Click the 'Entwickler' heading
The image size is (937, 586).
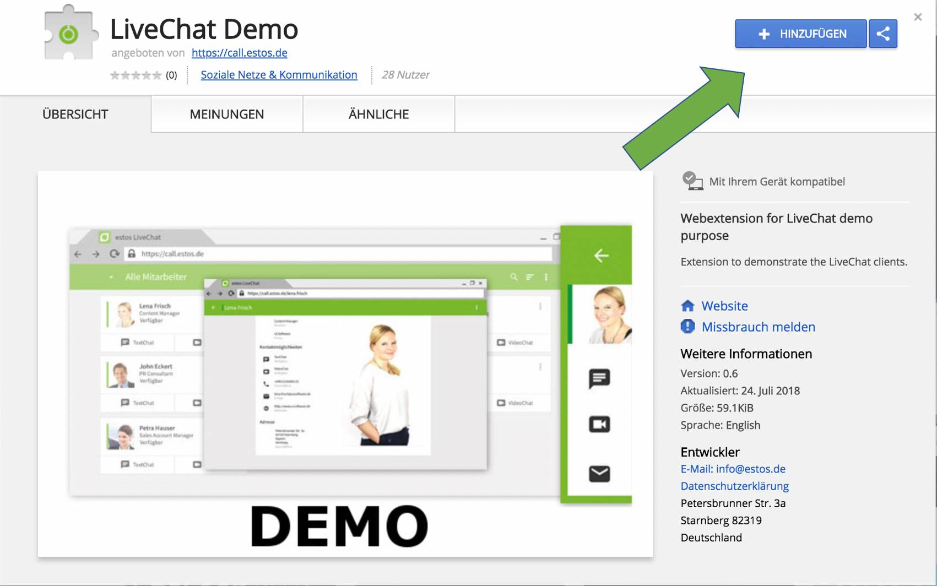pyautogui.click(x=709, y=452)
